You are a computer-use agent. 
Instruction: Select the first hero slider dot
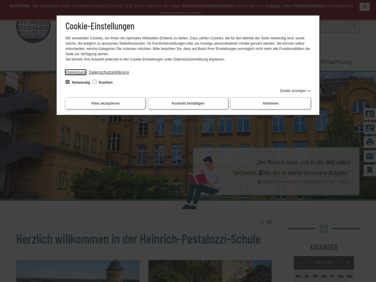tap(177, 195)
